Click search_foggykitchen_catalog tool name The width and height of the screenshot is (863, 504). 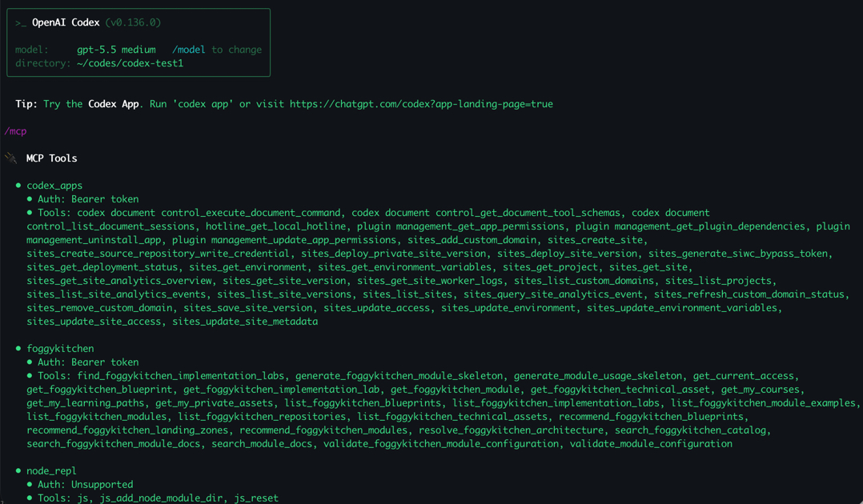690,430
